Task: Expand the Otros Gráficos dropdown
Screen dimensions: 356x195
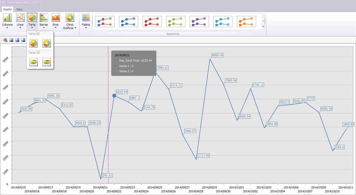Action: [70, 21]
